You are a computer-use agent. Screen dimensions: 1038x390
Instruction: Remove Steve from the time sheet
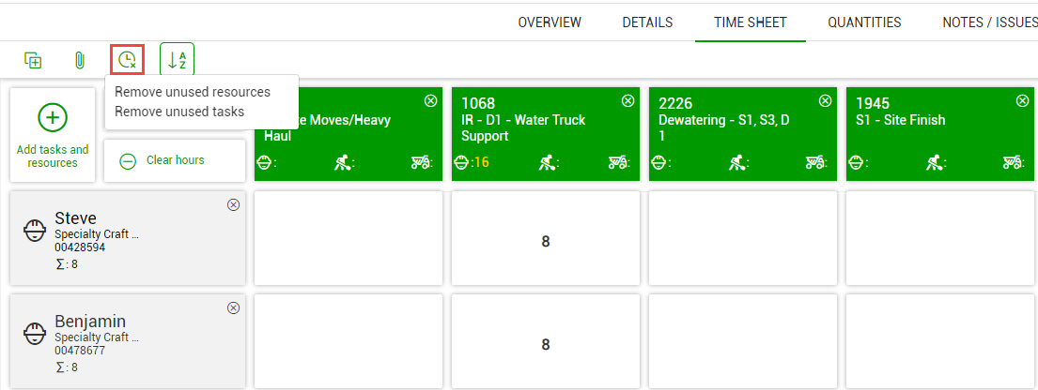pyautogui.click(x=234, y=205)
